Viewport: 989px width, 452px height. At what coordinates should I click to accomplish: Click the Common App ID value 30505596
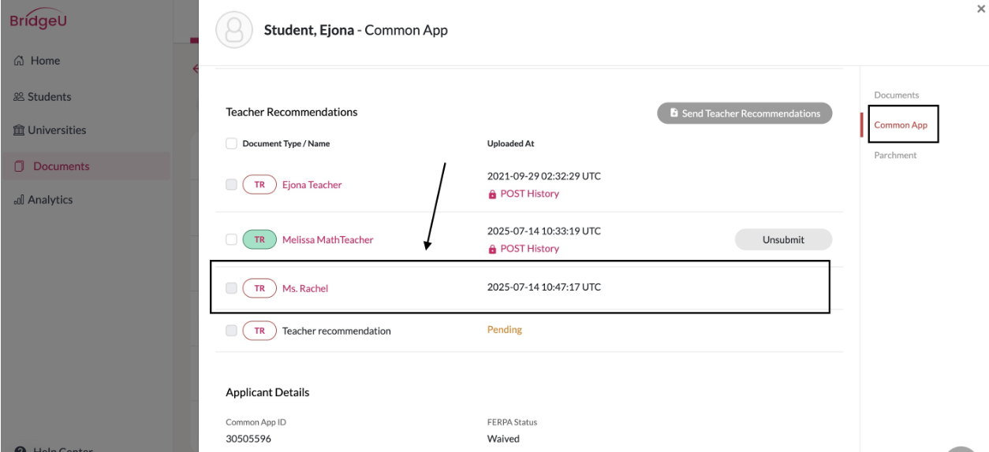[248, 439]
